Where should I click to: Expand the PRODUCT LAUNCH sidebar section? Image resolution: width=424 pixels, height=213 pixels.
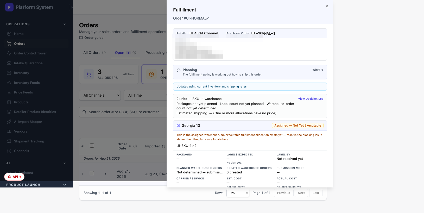pos(65,185)
